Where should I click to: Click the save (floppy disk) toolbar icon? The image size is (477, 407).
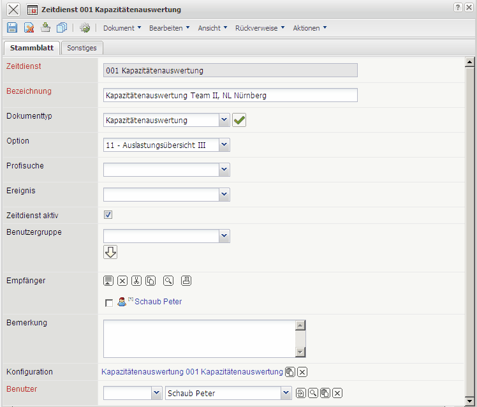click(x=12, y=28)
